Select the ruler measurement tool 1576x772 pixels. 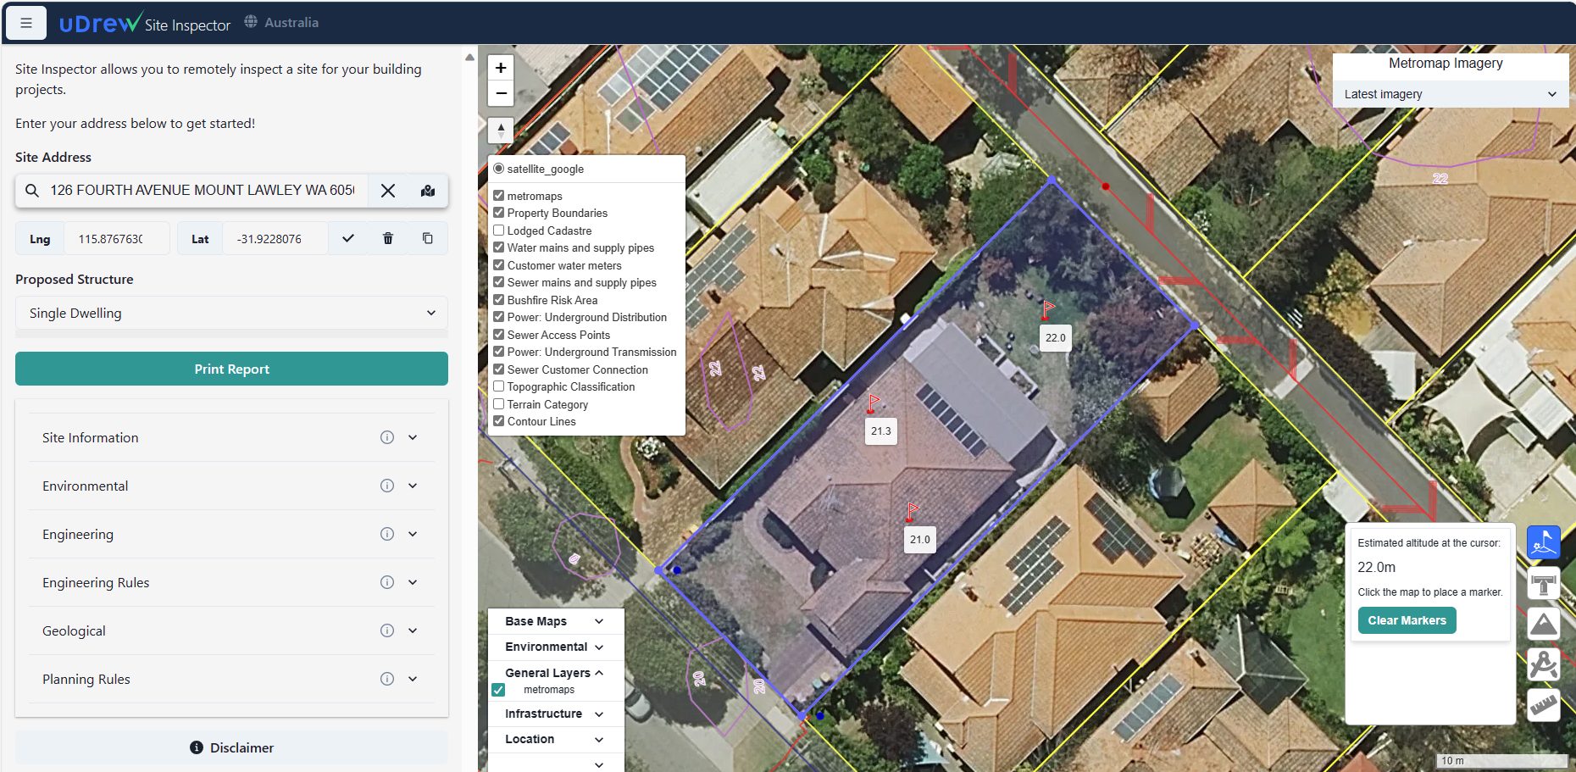[x=1543, y=705]
